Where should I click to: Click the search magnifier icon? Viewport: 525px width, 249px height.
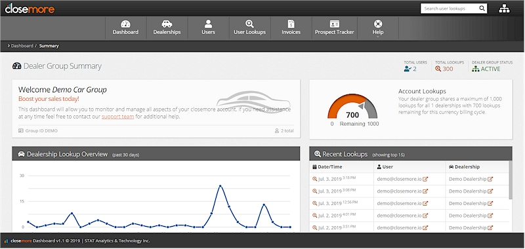482,9
